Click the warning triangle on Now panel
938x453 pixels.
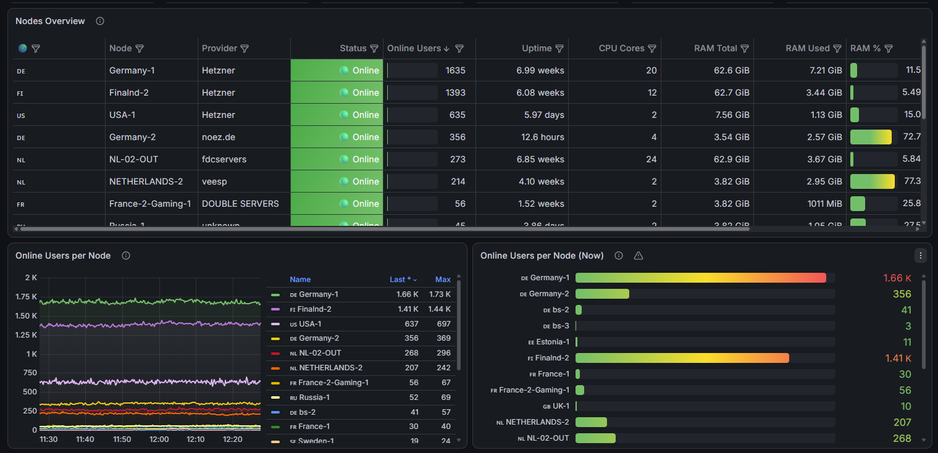639,256
